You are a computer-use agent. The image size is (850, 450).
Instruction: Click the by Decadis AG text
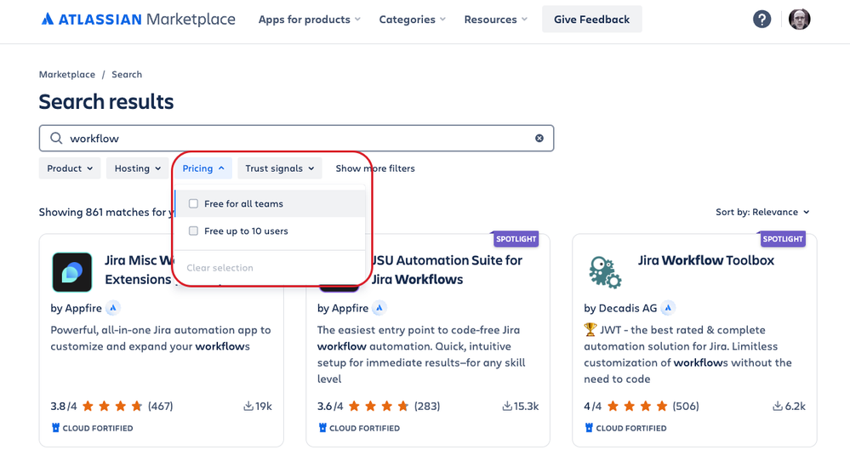[620, 308]
